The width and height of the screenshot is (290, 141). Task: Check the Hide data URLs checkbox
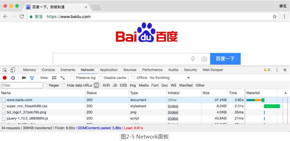(x=64, y=86)
